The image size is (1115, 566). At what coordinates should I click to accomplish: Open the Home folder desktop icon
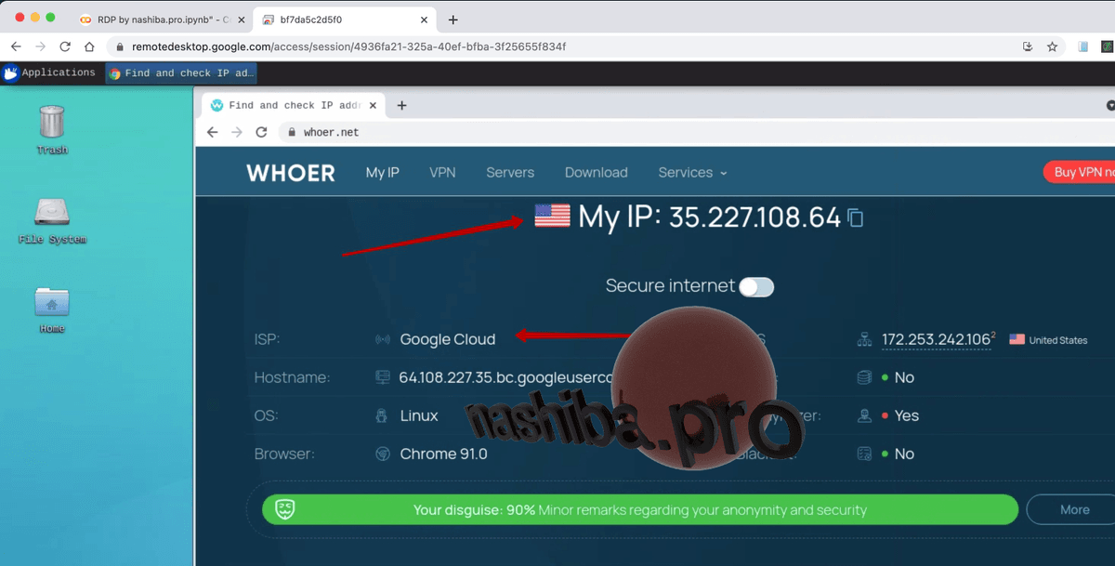pyautogui.click(x=52, y=309)
